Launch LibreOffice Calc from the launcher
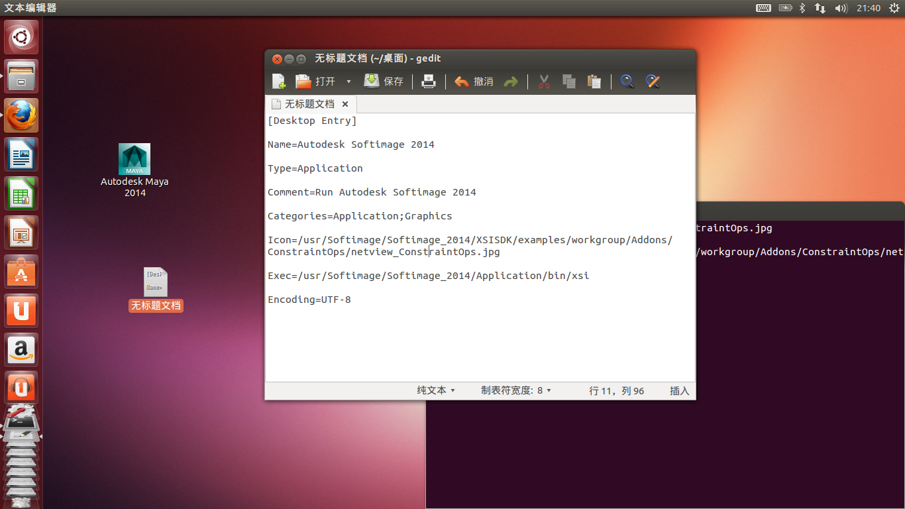Screen dimensions: 905x509 tap(21, 194)
